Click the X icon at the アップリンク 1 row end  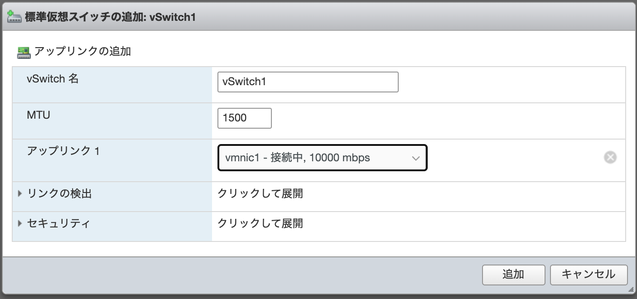(610, 157)
